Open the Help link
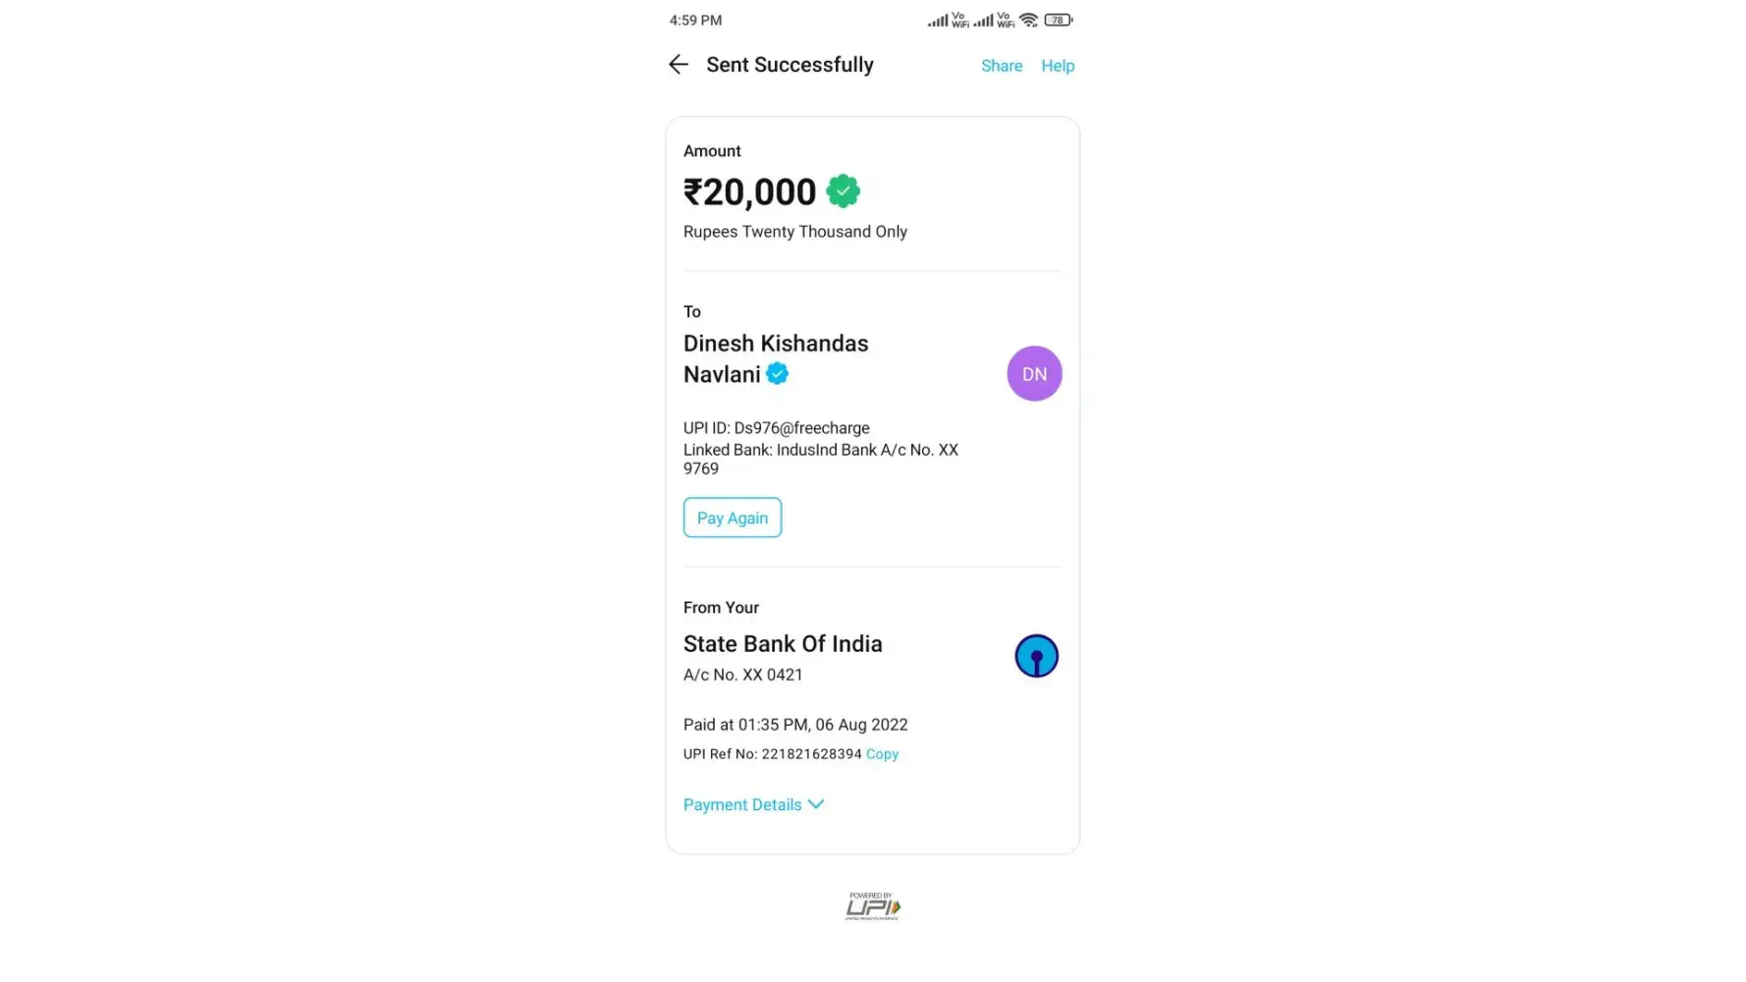 [x=1058, y=66]
